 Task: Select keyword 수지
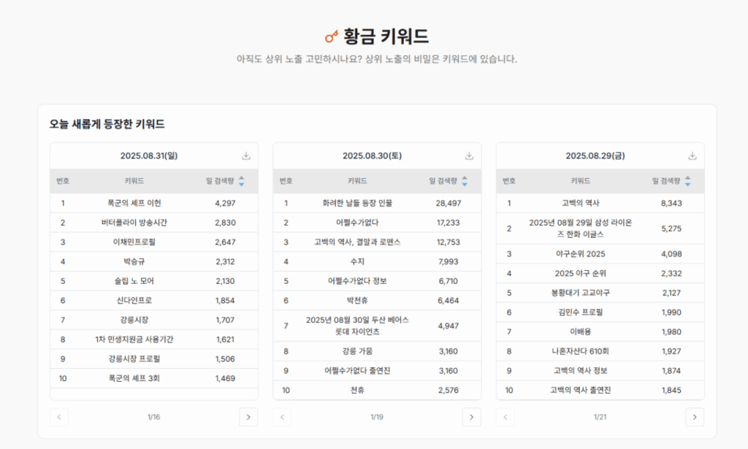[357, 261]
